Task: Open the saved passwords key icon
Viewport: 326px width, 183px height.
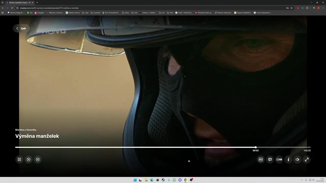Action: click(x=288, y=8)
